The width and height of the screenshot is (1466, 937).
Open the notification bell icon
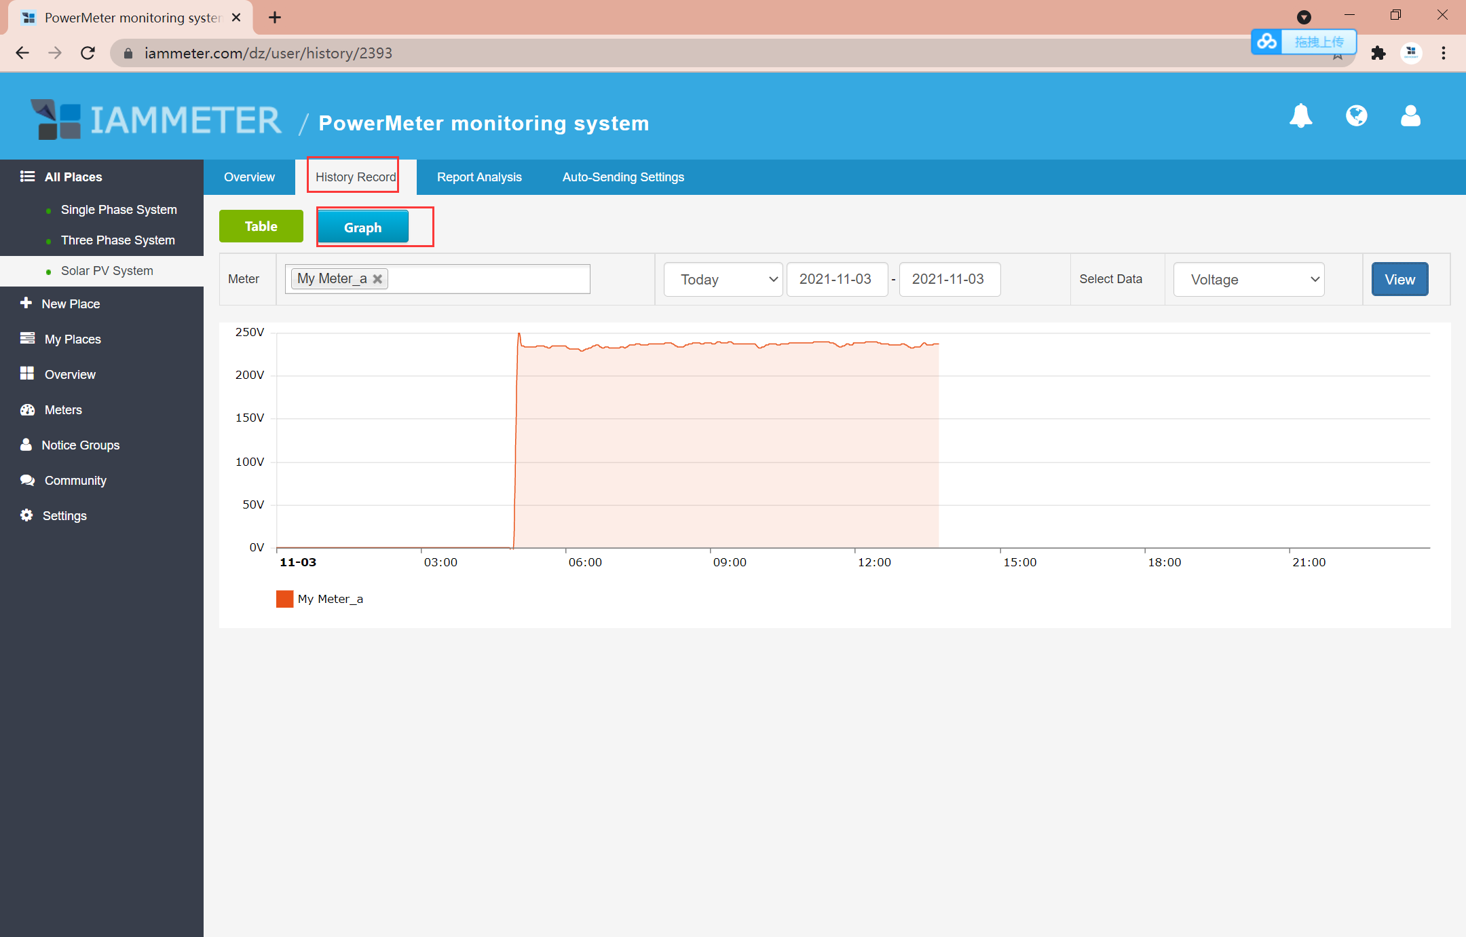click(x=1300, y=116)
